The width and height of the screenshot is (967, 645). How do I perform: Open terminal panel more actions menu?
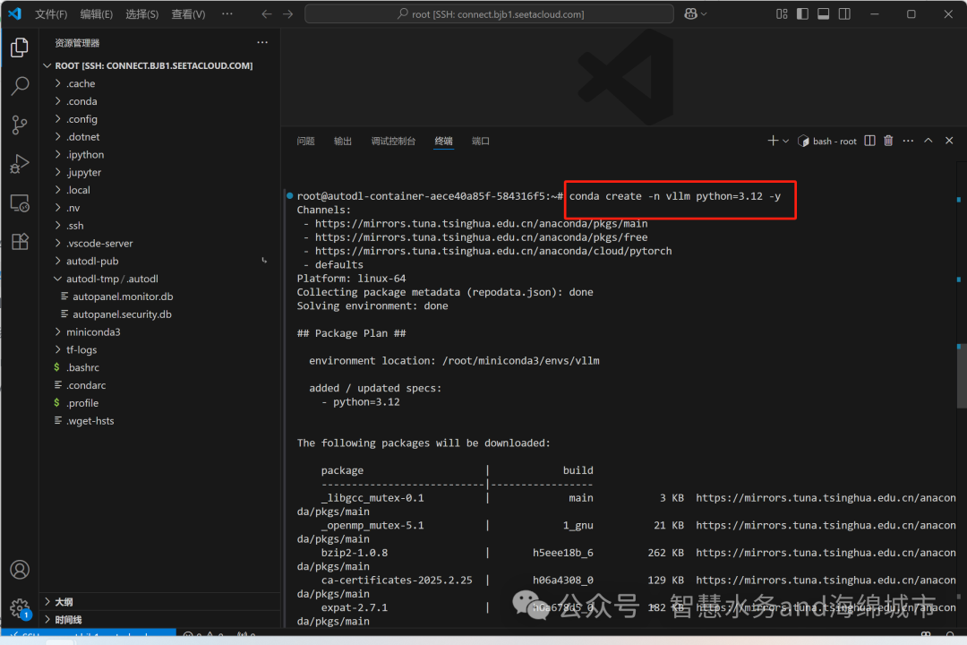(908, 141)
